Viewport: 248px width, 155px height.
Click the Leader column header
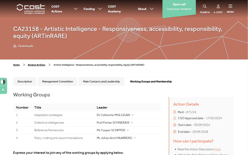pyautogui.click(x=102, y=108)
